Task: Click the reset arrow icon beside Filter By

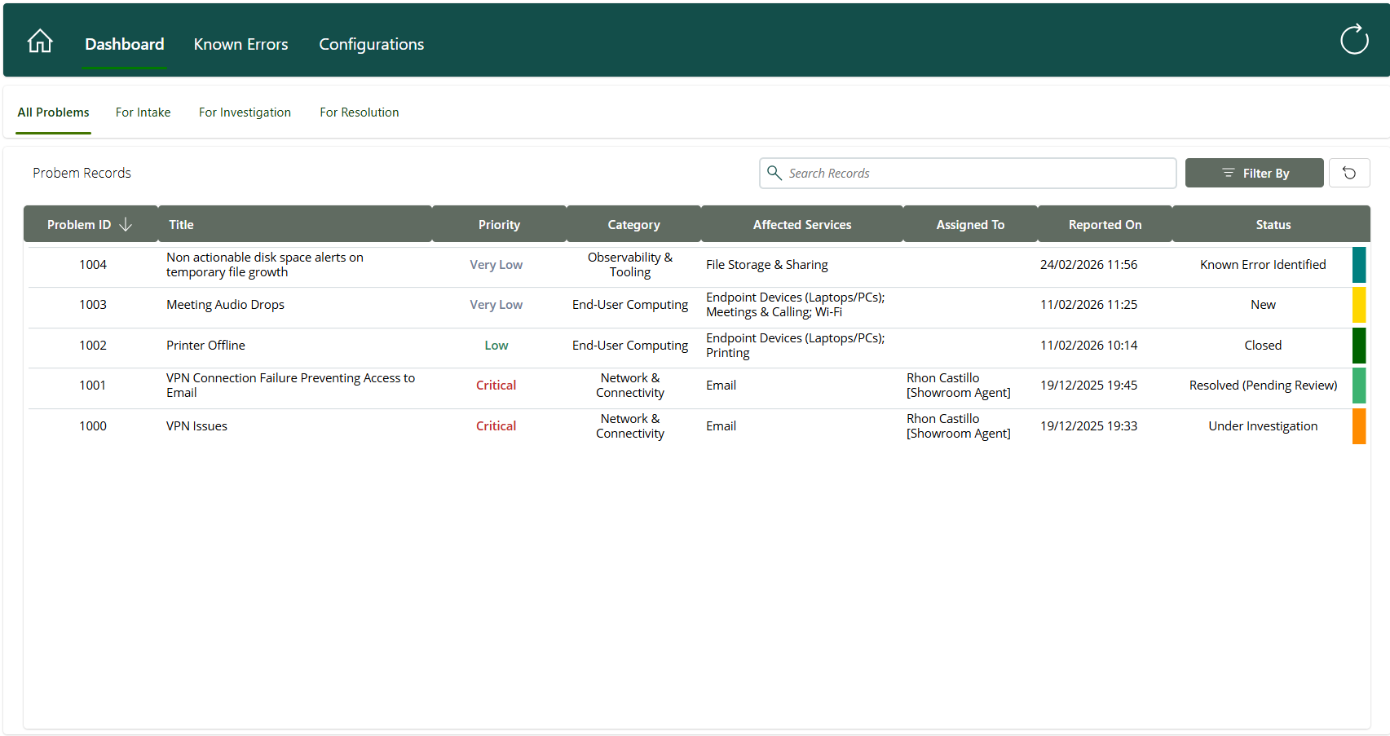Action: (1349, 173)
